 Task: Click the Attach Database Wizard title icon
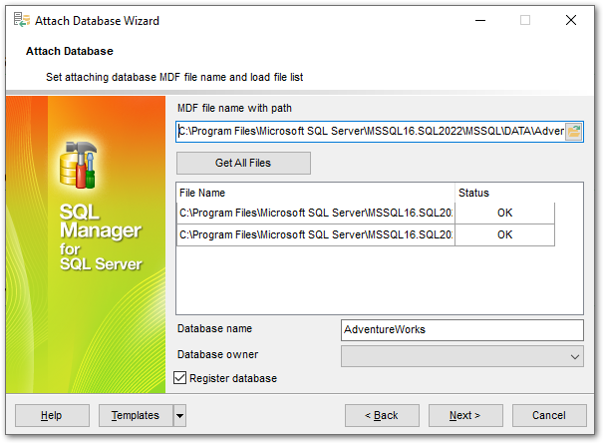(x=22, y=20)
